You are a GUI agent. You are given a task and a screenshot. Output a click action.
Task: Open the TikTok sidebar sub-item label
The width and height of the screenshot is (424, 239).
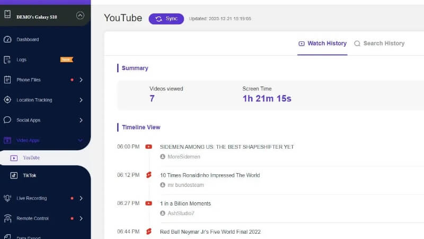(30, 176)
